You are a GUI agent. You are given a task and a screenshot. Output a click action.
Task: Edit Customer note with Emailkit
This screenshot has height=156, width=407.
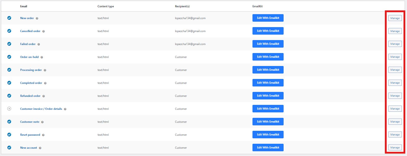click(268, 122)
